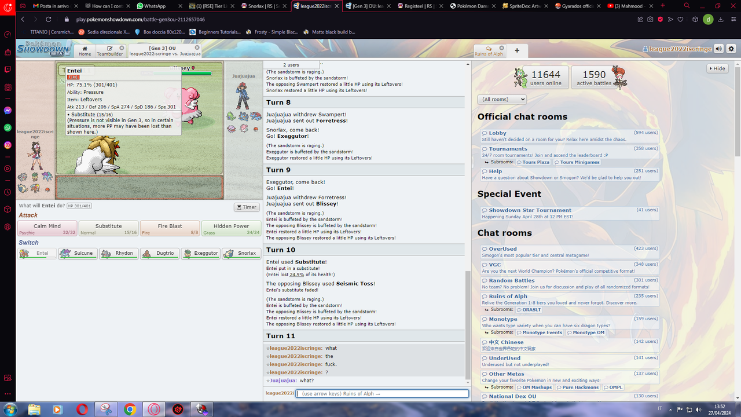Join the Lobby chat room
The height and width of the screenshot is (417, 741).
pyautogui.click(x=570, y=136)
